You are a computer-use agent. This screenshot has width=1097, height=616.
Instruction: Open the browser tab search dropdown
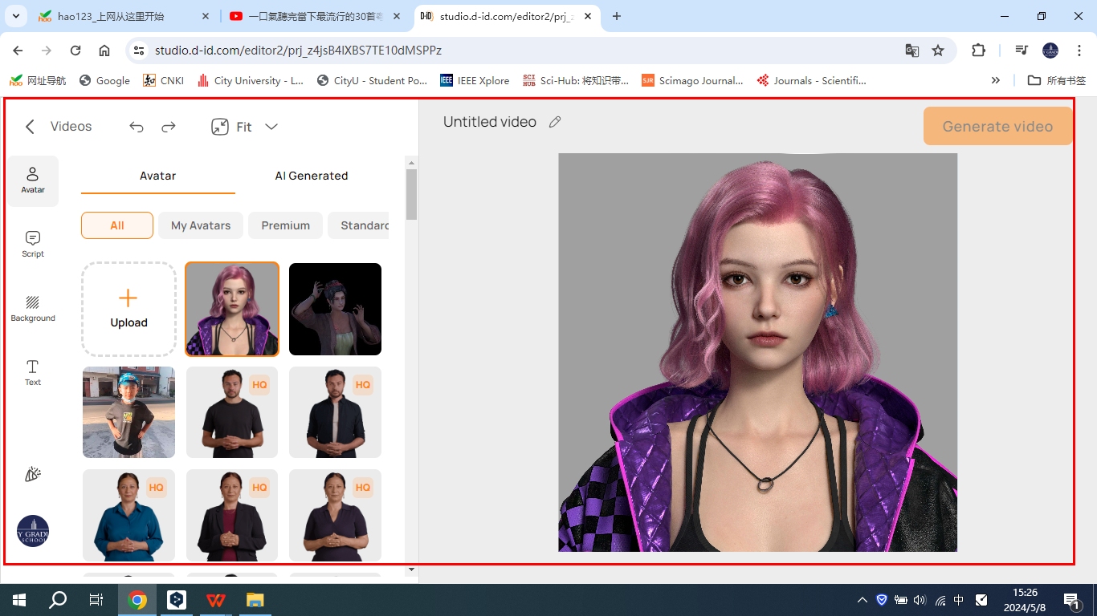click(15, 16)
